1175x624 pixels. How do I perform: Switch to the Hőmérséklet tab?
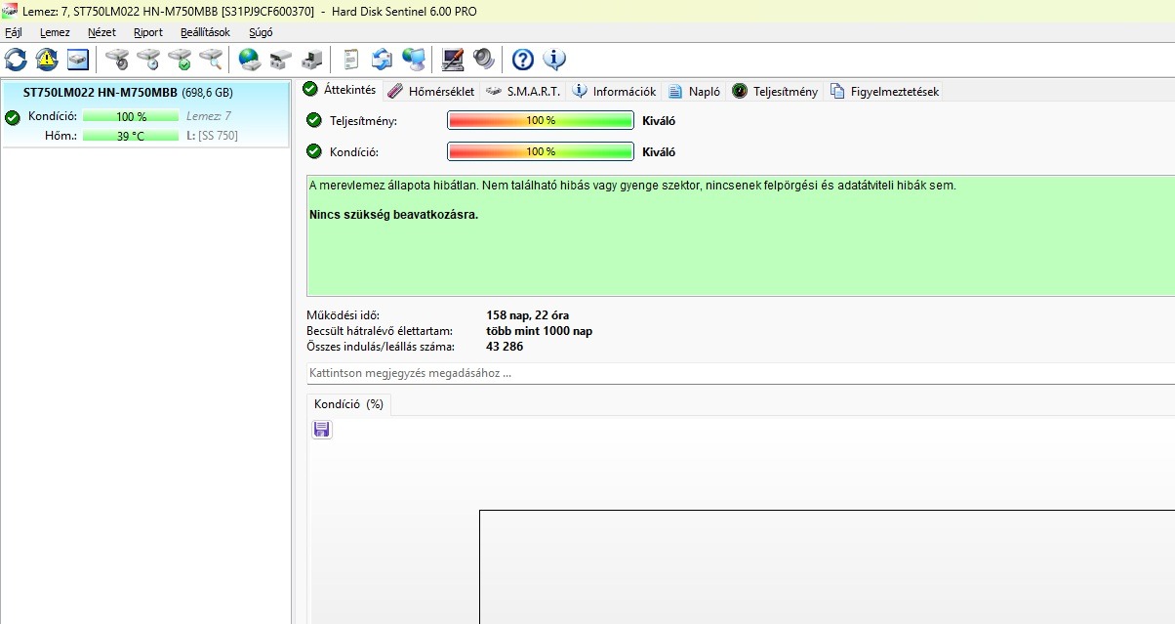(x=430, y=91)
